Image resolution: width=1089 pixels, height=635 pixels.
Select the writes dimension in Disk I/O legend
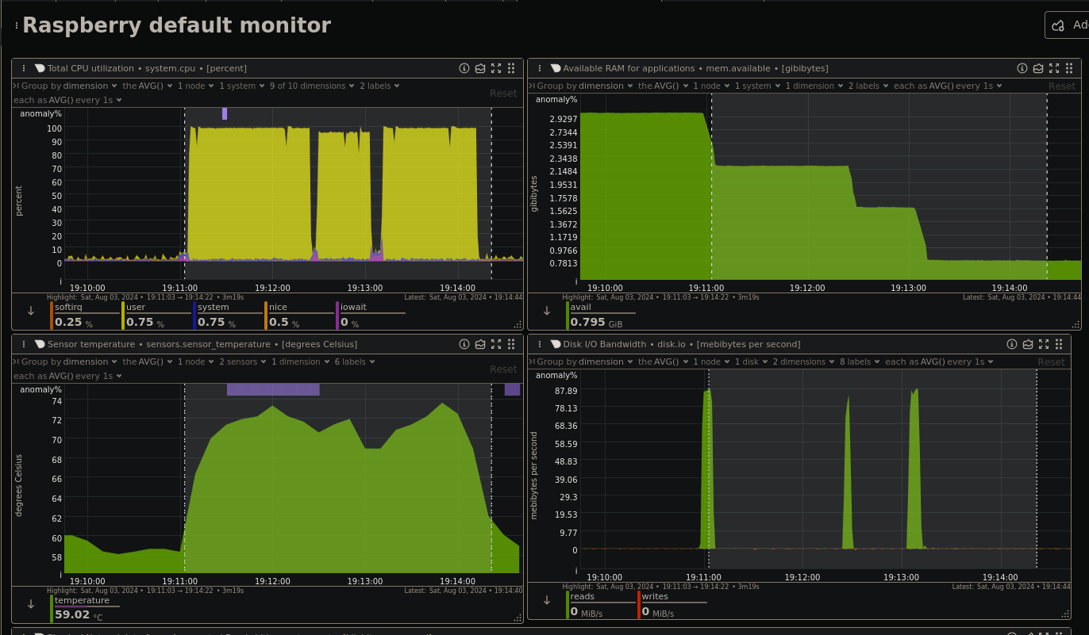[671, 605]
